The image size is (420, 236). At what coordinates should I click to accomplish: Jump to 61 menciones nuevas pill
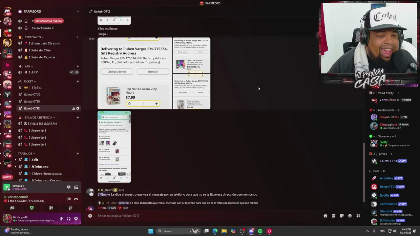pyautogui.click(x=48, y=21)
